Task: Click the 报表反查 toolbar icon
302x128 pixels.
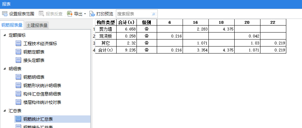Action: [42, 14]
